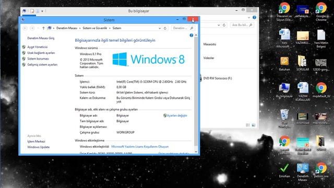Open Gelişmiş sistem ayarları link

pyautogui.click(x=42, y=65)
